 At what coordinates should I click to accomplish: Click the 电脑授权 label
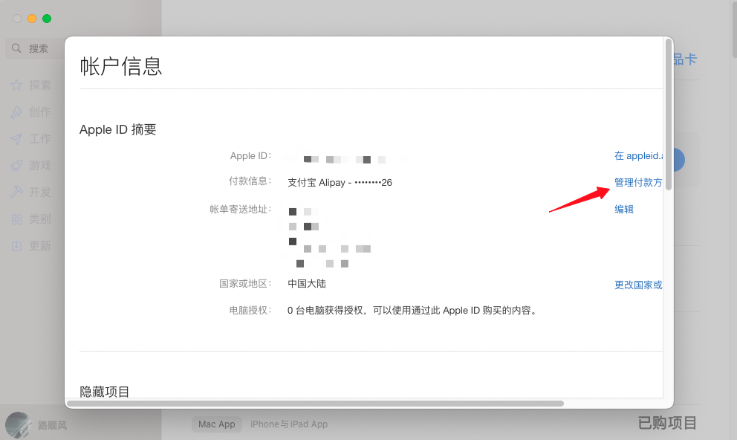250,310
